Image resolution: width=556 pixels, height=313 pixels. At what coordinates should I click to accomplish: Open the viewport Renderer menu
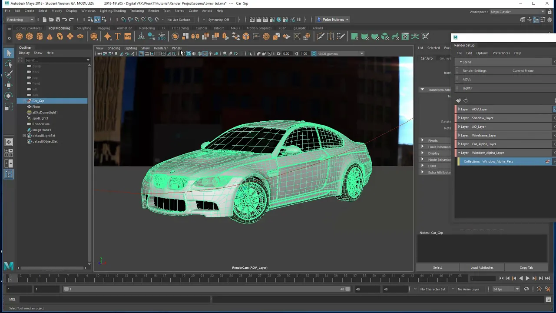click(x=161, y=48)
